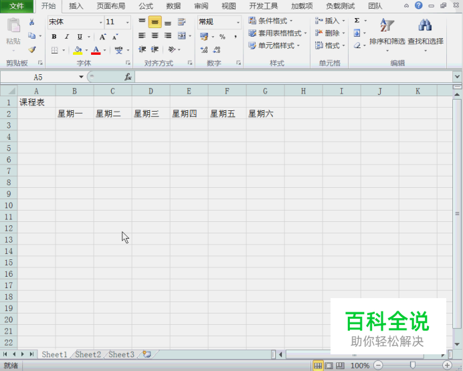Insert new worksheet button
463x371 pixels.
click(147, 354)
